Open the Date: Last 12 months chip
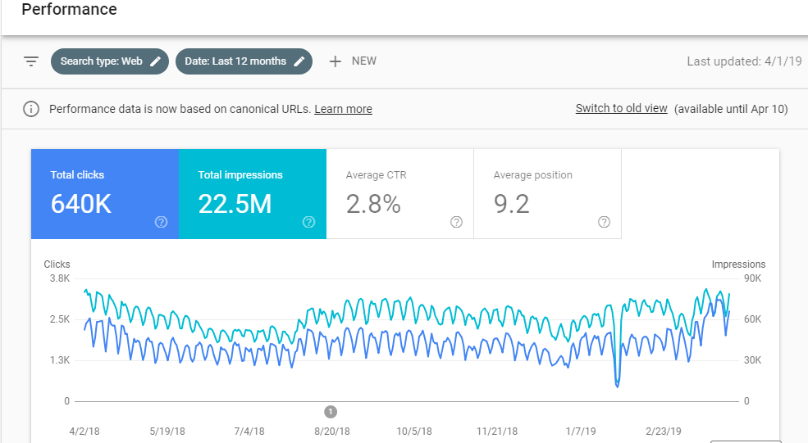Screen dimensions: 808x443 pos(235,61)
